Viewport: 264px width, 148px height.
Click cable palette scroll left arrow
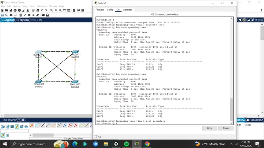tap(31, 135)
